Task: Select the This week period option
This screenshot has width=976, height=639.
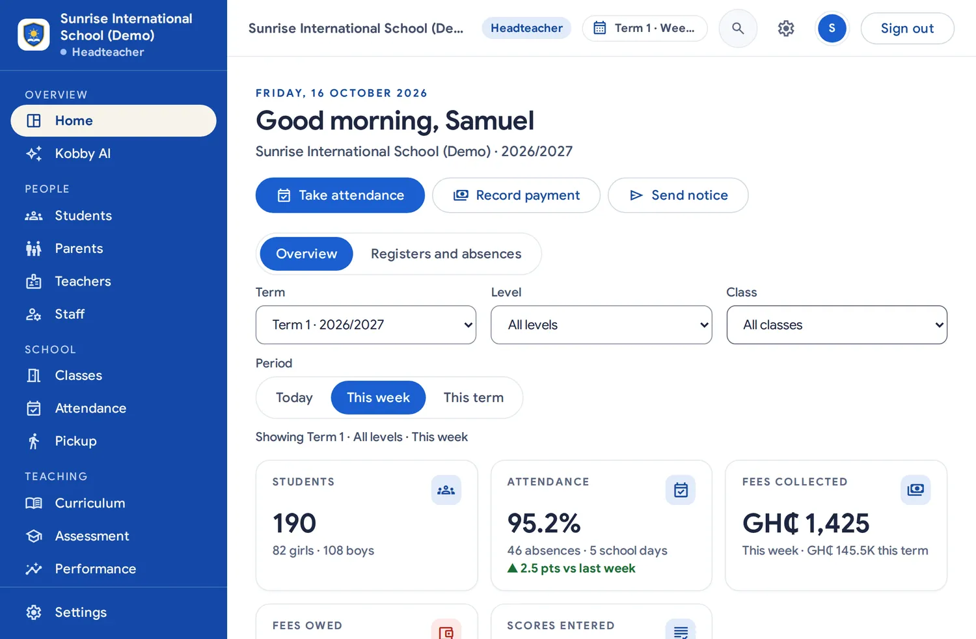Action: tap(378, 398)
